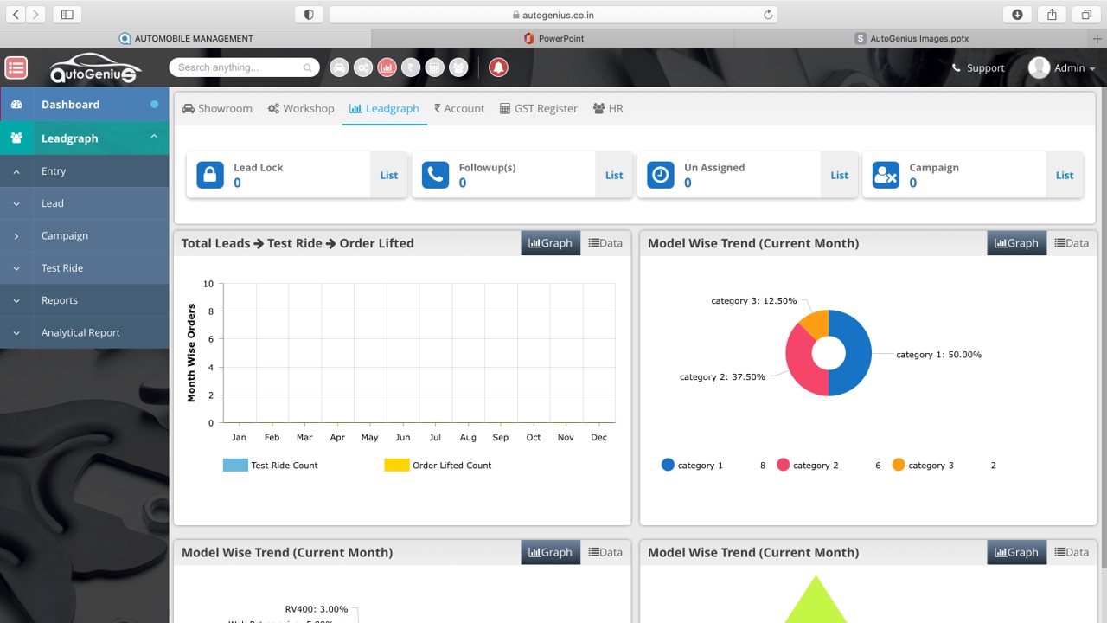Switch to the HR tab
1107x623 pixels.
pyautogui.click(x=608, y=108)
